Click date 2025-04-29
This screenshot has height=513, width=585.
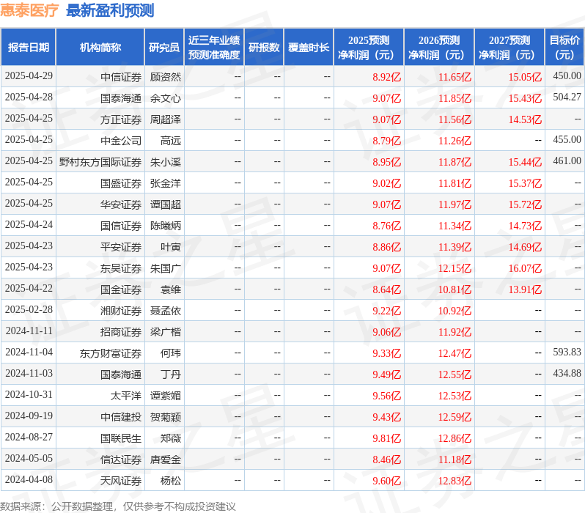tap(29, 75)
